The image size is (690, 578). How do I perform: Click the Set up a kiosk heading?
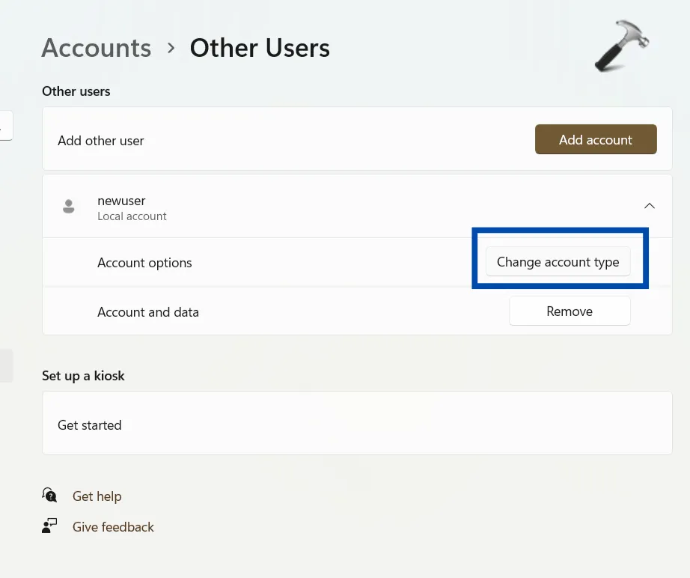[83, 376]
